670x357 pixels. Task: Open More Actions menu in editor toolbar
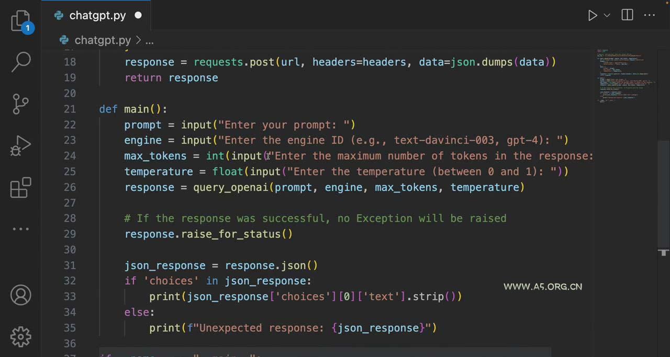[650, 16]
